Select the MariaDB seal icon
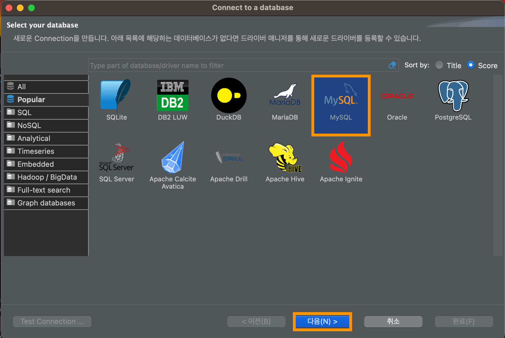Viewport: 505px width, 338px height. (x=285, y=95)
